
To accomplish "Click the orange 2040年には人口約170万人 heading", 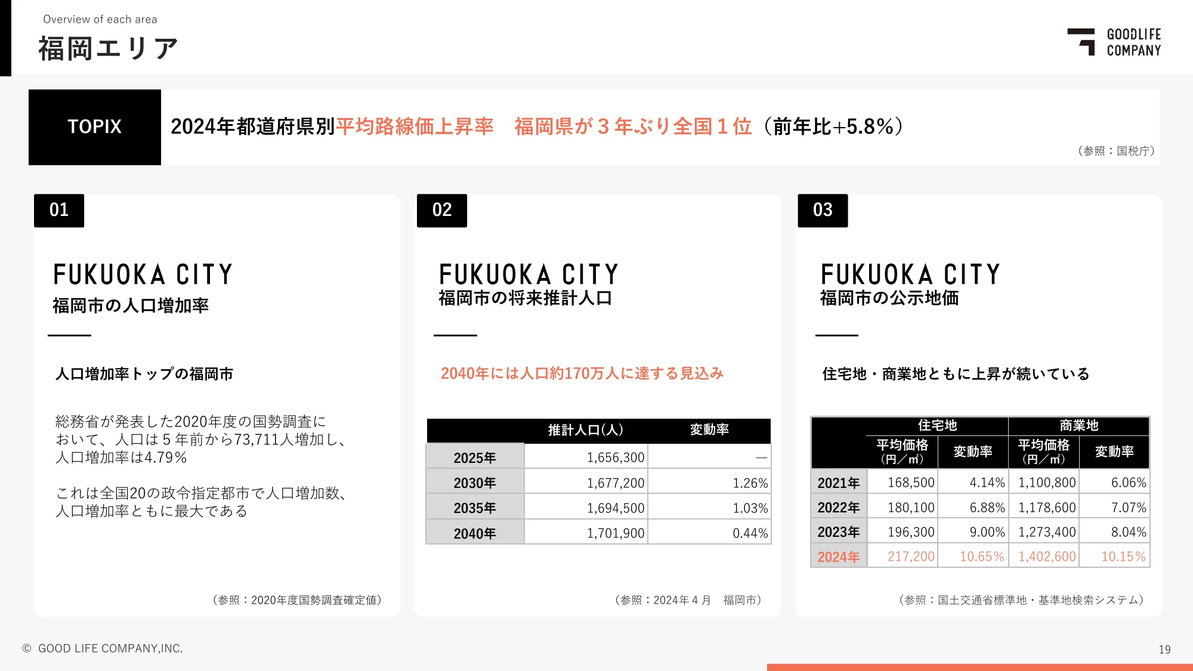I will click(x=582, y=373).
